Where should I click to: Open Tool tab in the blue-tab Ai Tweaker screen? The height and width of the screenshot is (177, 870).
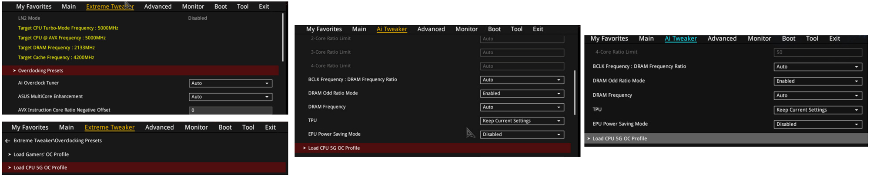812,39
